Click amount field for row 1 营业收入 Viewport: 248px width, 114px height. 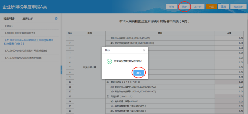coord(229,38)
